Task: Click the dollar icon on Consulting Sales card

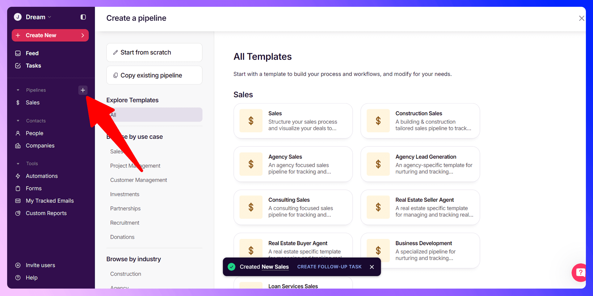Action: coord(251,207)
